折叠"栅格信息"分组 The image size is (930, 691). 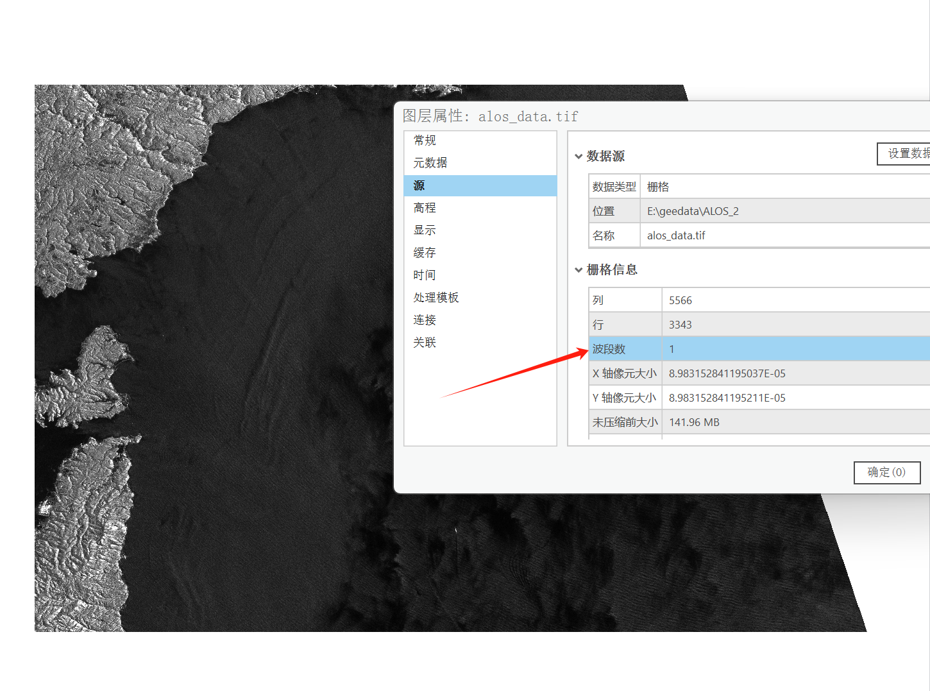coord(579,269)
